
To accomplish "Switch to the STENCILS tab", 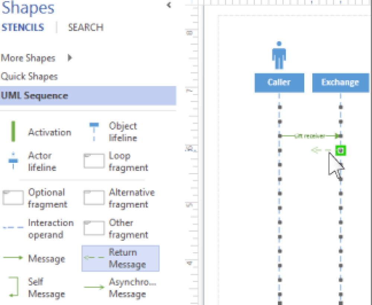I will coord(23,27).
